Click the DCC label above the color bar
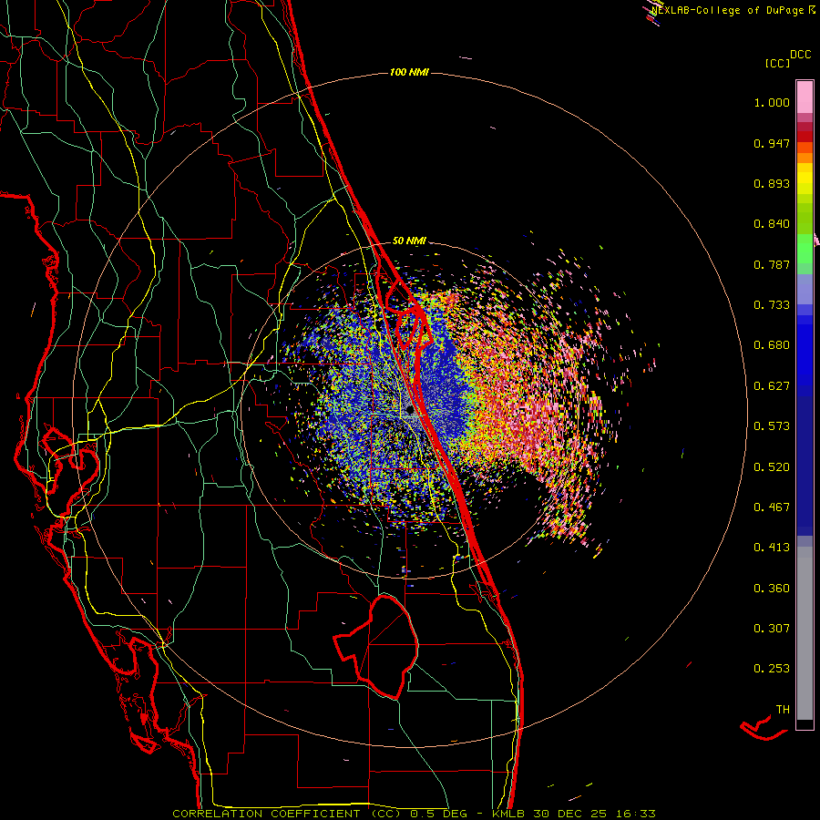The width and height of the screenshot is (820, 820). click(800, 55)
